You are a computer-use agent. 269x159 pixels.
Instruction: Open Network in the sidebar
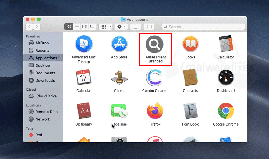tap(43, 119)
